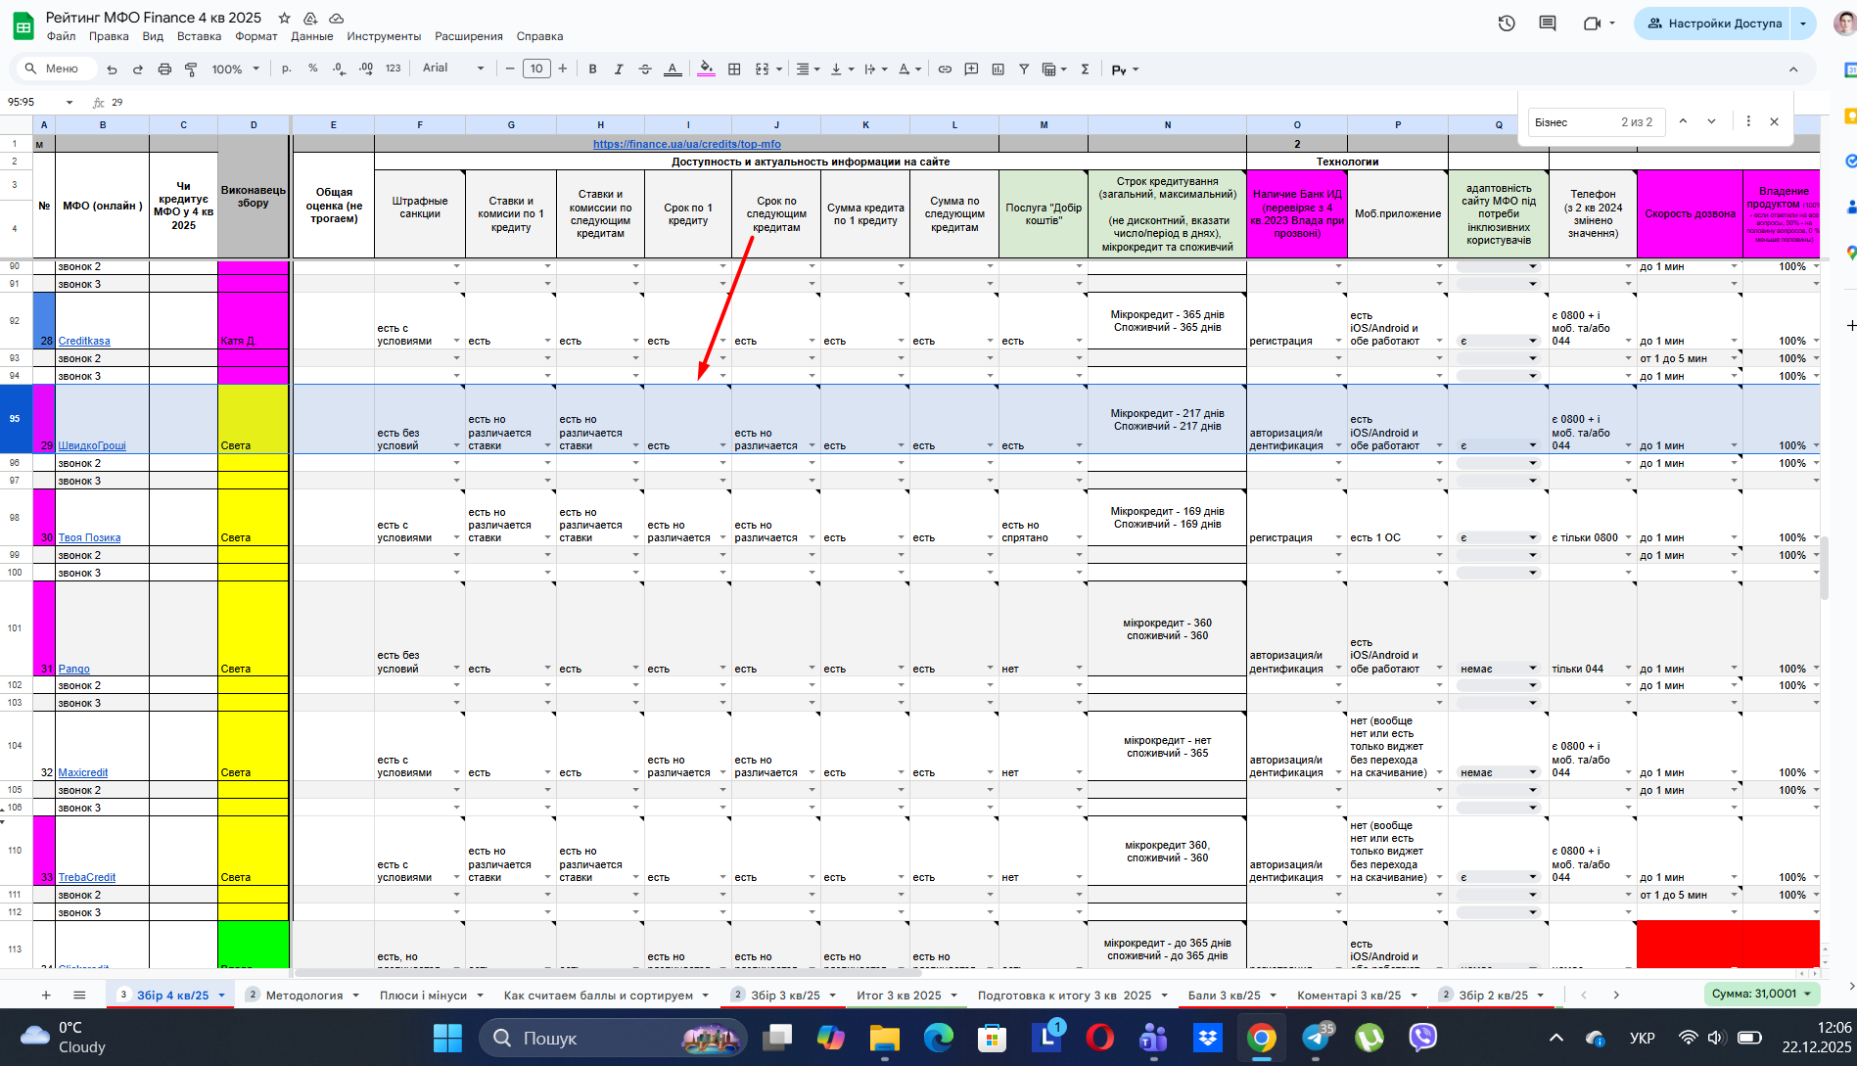
Task: Expand the 100% zoom dropdown
Action: pos(236,70)
